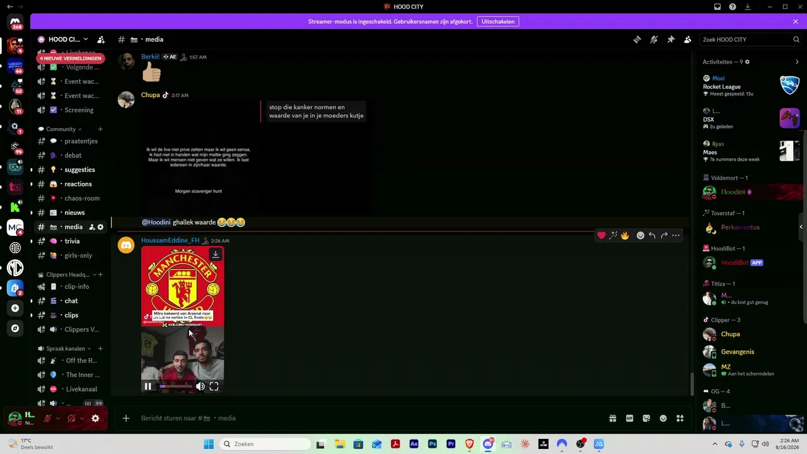
Task: Open the Threads icon in channel header
Action: [x=637, y=39]
